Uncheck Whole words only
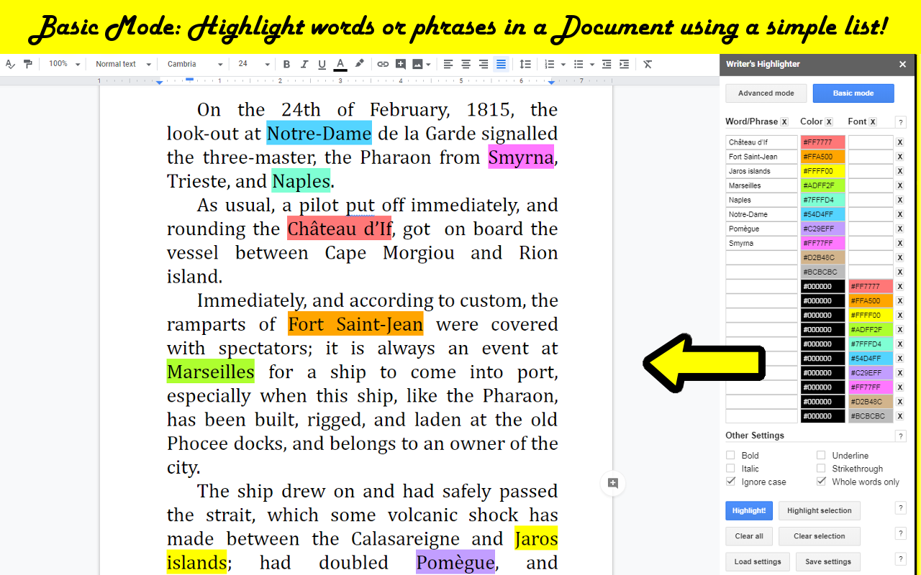The image size is (921, 575). pos(821,482)
